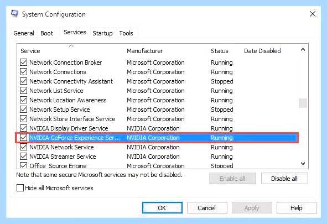Sort by Manufacturer column header

(145, 51)
